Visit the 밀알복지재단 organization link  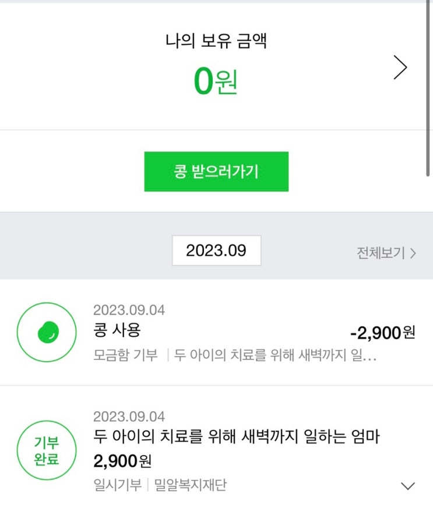pyautogui.click(x=190, y=485)
